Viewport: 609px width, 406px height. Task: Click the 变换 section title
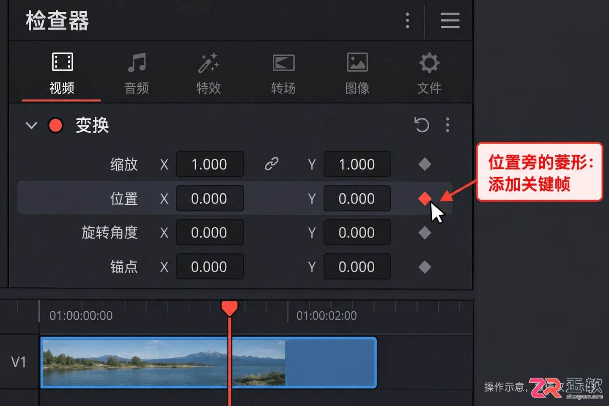(x=92, y=125)
